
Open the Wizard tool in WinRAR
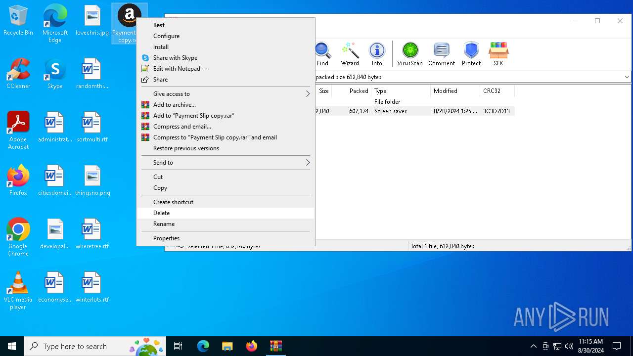(x=350, y=54)
